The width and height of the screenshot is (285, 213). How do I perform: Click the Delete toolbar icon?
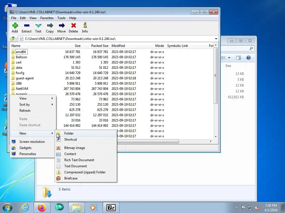click(73, 26)
